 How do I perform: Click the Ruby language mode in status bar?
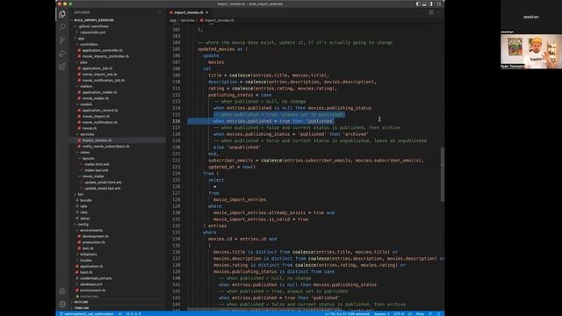(x=420, y=314)
